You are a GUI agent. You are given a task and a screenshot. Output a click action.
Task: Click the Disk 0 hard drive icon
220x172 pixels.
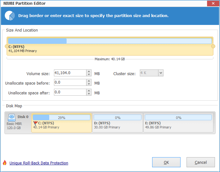(x=12, y=118)
